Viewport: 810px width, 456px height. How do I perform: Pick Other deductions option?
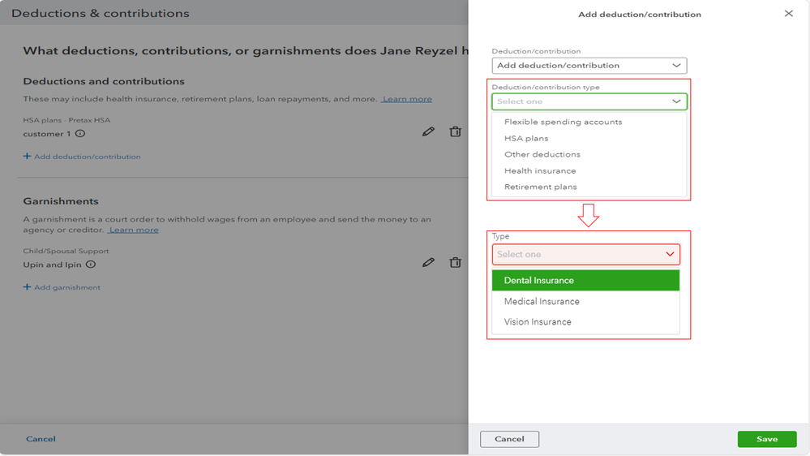(x=542, y=154)
